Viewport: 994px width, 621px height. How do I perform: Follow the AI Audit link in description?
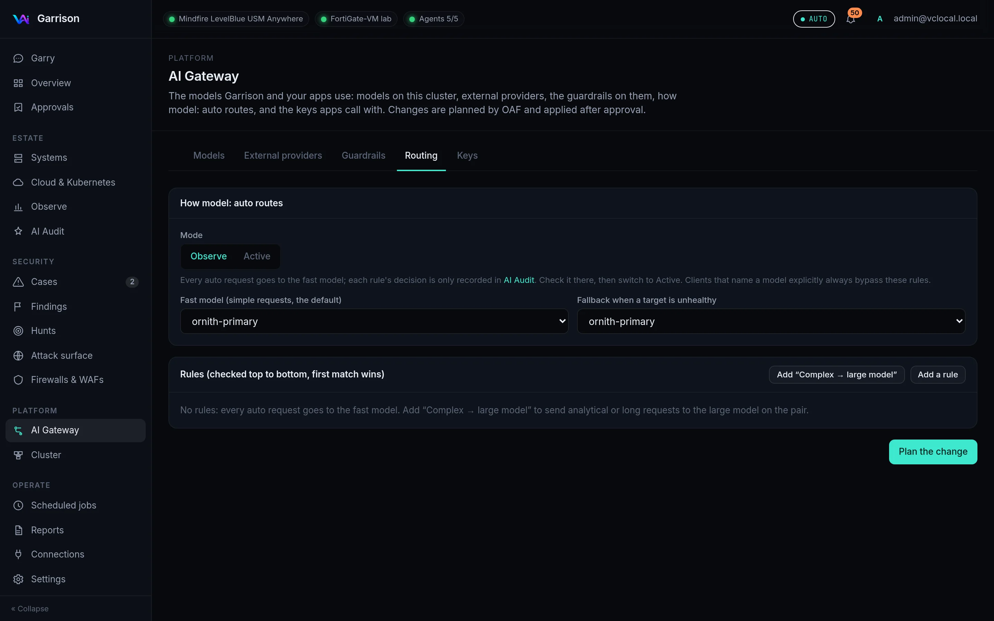519,280
